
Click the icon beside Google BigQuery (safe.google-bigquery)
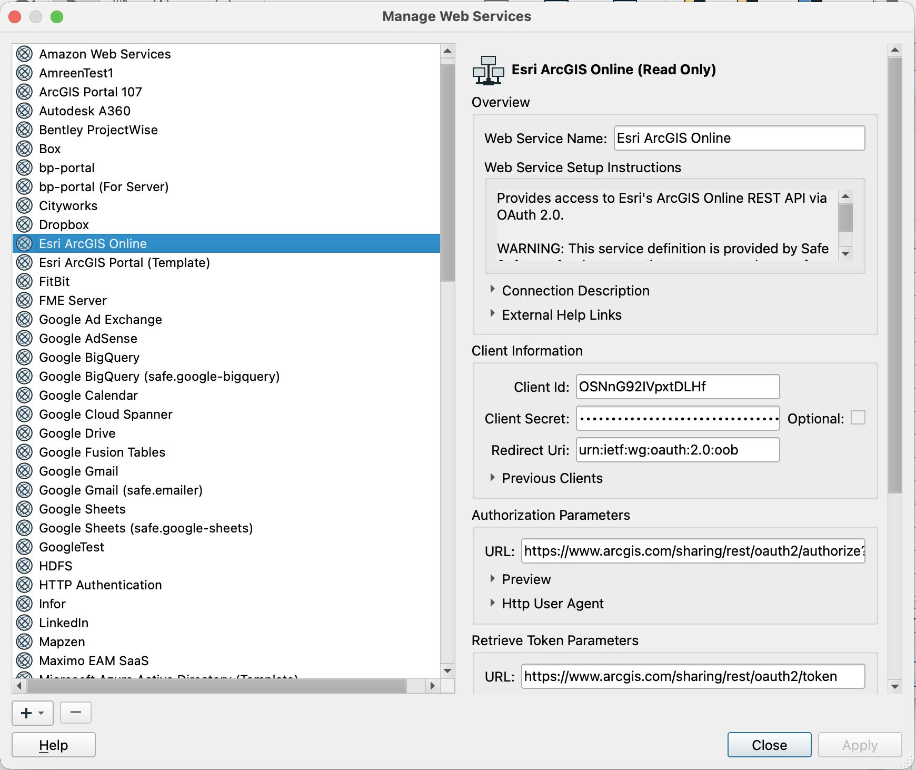pyautogui.click(x=24, y=376)
